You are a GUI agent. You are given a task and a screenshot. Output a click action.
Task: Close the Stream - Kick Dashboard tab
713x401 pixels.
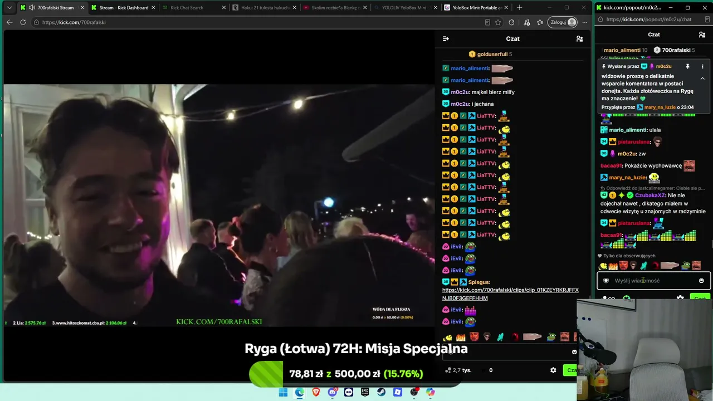(x=153, y=8)
